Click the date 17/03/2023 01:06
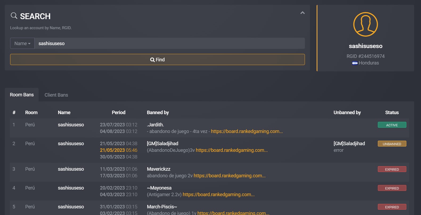421x215 pixels. (x=118, y=176)
